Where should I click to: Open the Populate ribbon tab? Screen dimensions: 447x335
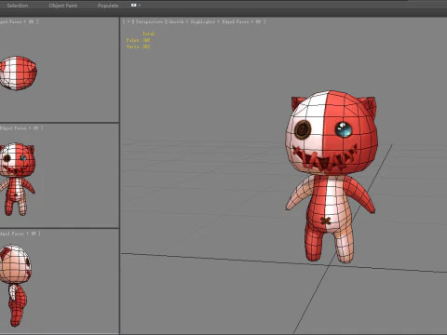tap(108, 6)
